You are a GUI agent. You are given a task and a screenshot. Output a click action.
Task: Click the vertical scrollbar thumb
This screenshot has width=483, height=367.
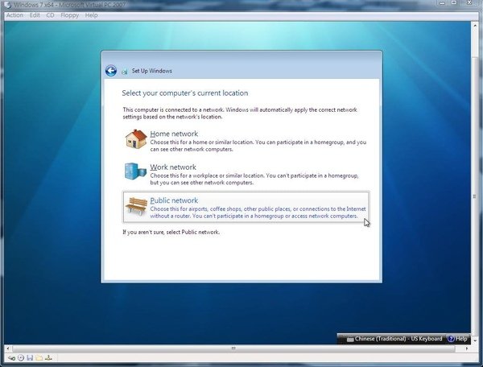click(475, 196)
